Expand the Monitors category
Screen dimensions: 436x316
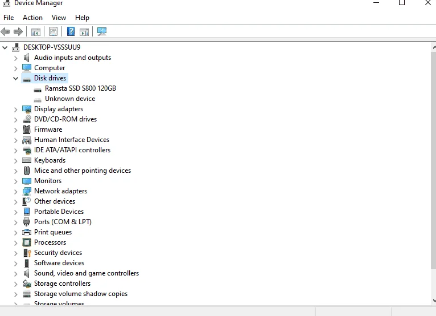coord(15,181)
